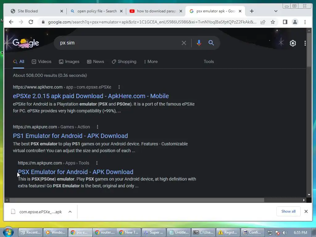Open the search Tools options
316x237 pixels.
209,62
